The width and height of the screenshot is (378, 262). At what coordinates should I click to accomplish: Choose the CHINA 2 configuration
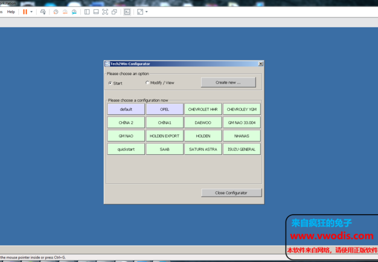point(126,122)
